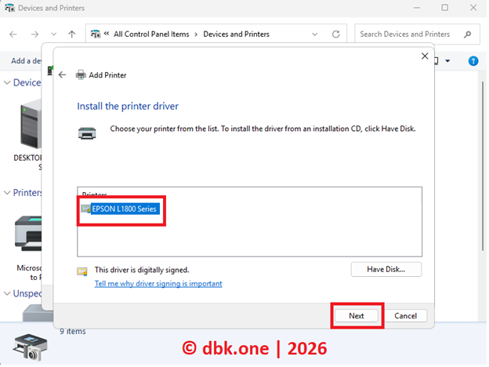Screen dimensions: 489x367
Task: Open the view options dropdown arrow
Action: [447, 61]
